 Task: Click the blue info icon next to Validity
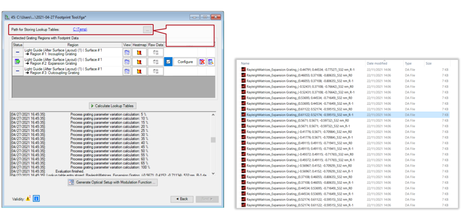point(36,198)
